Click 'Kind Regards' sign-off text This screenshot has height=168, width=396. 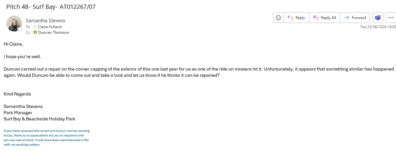[x=17, y=94]
